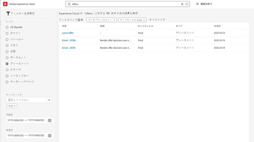
Task: Expand the sandbox selection dropdown arrow
Action: pos(49,100)
